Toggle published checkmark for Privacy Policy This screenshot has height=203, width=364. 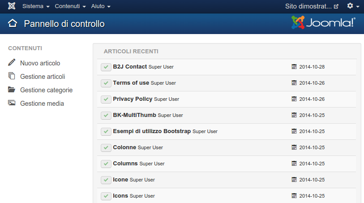(106, 99)
